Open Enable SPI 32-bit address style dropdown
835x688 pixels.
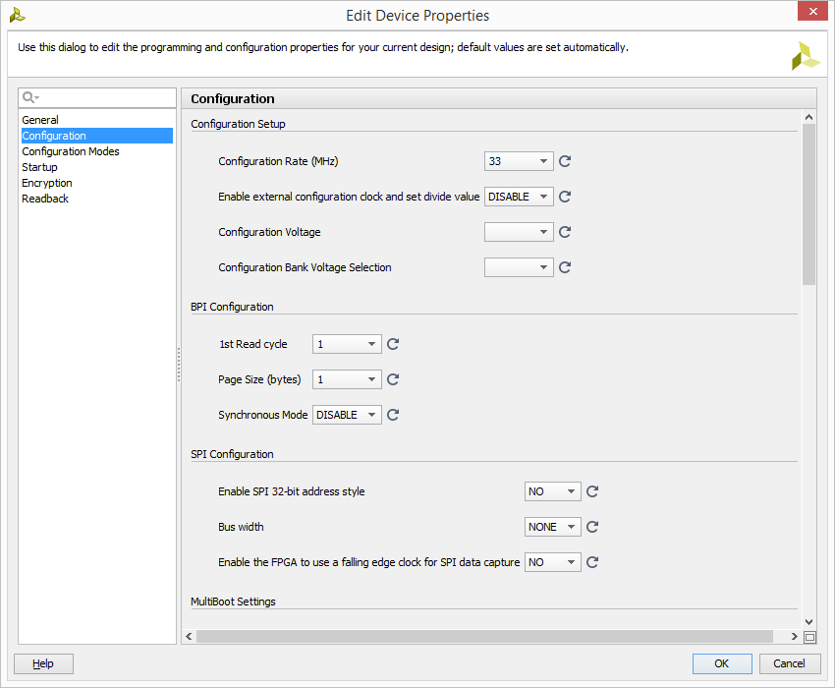tap(552, 491)
